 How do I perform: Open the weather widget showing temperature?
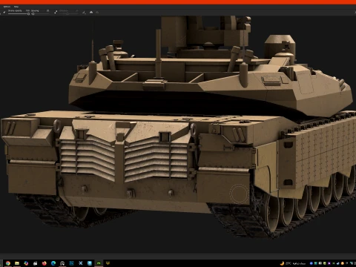[292, 263]
